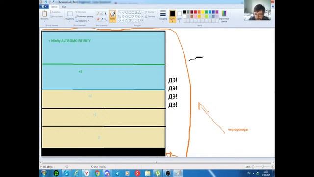
Task: Select the Eraser tool
Action: pos(98,19)
